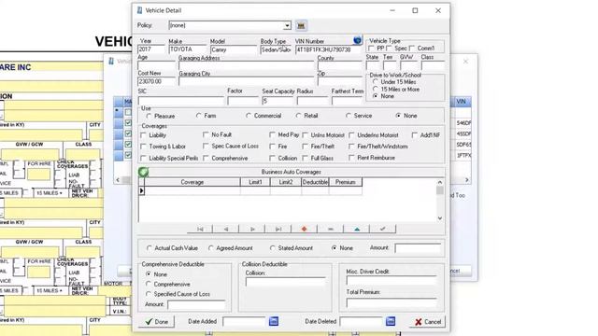The width and height of the screenshot is (598, 336).
Task: Click the Done button
Action: [x=156, y=321]
